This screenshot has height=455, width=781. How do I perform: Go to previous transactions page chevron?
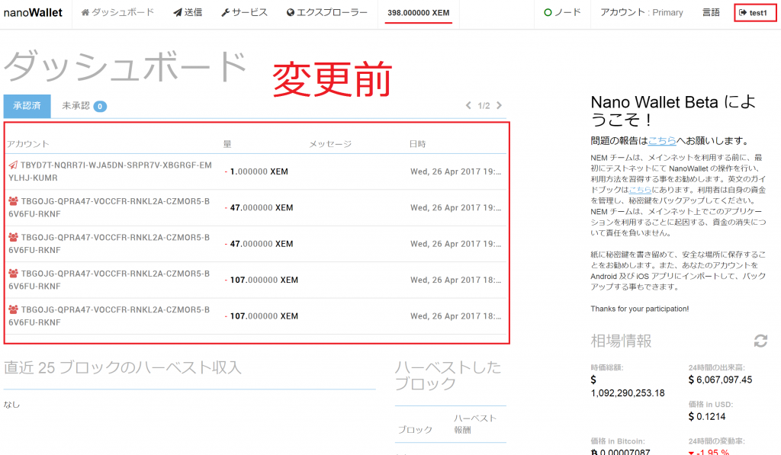468,105
